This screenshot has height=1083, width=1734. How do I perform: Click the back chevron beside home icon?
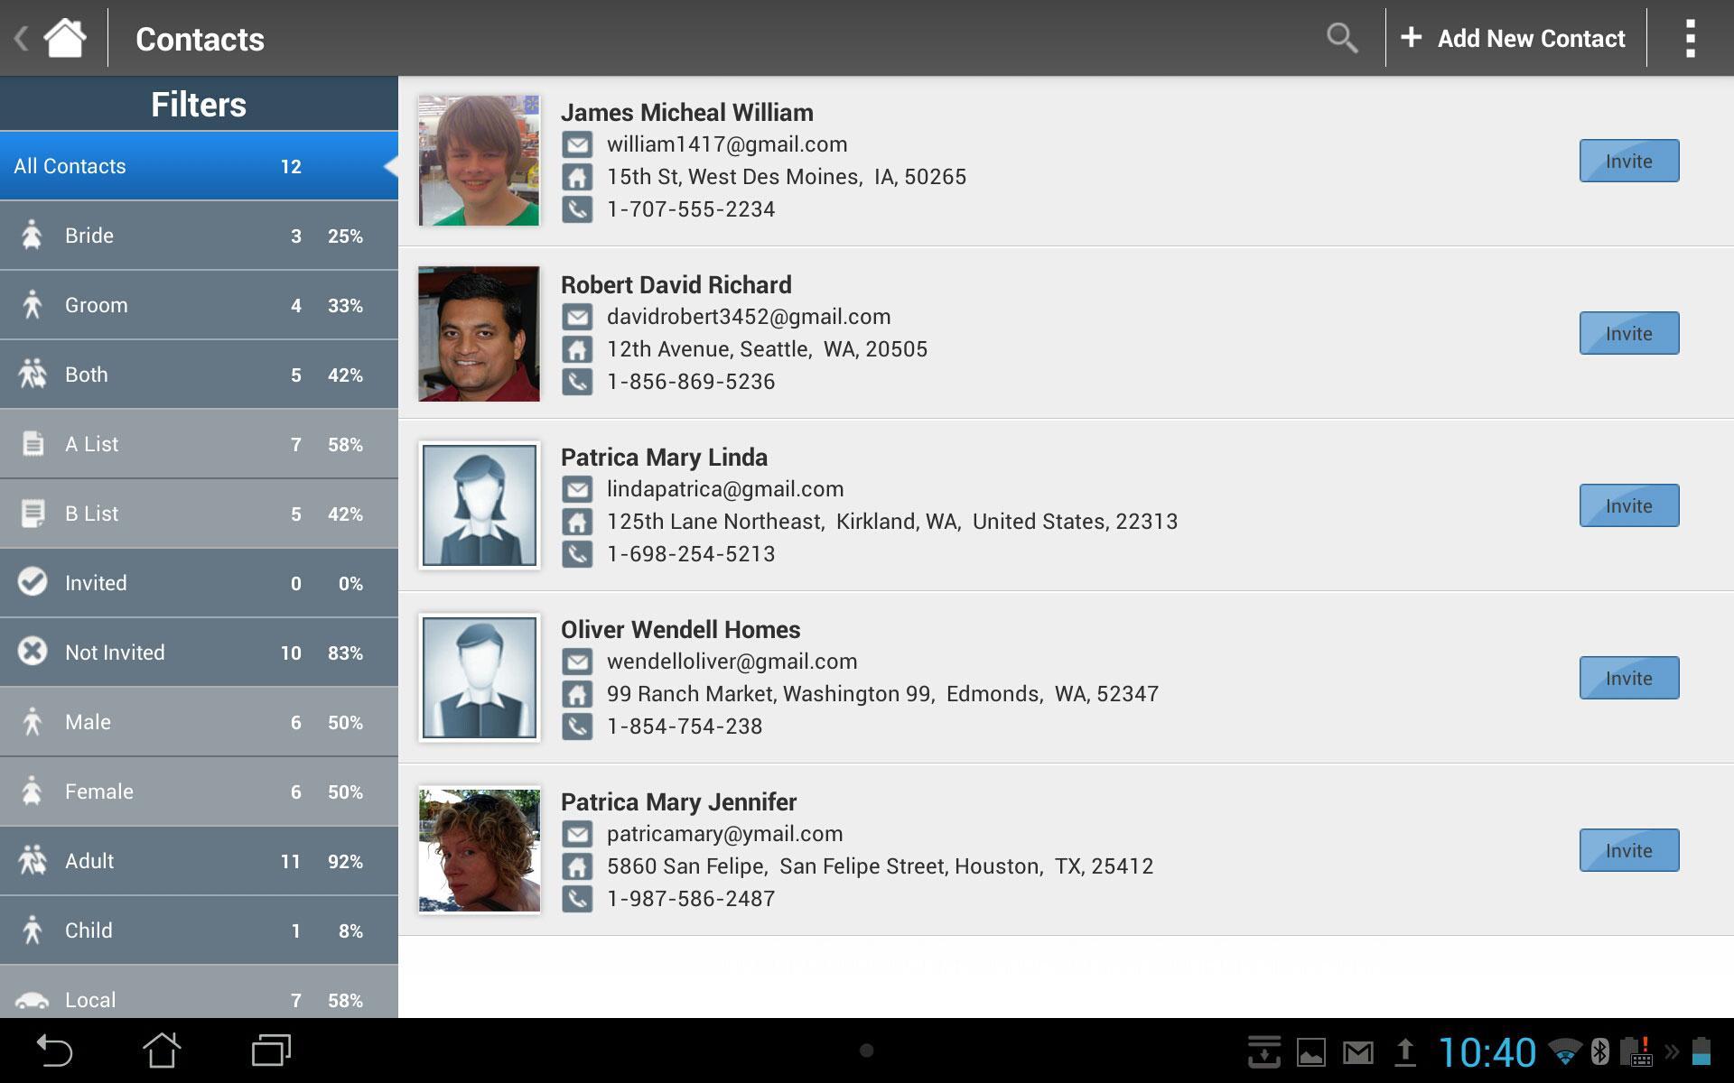[21, 38]
